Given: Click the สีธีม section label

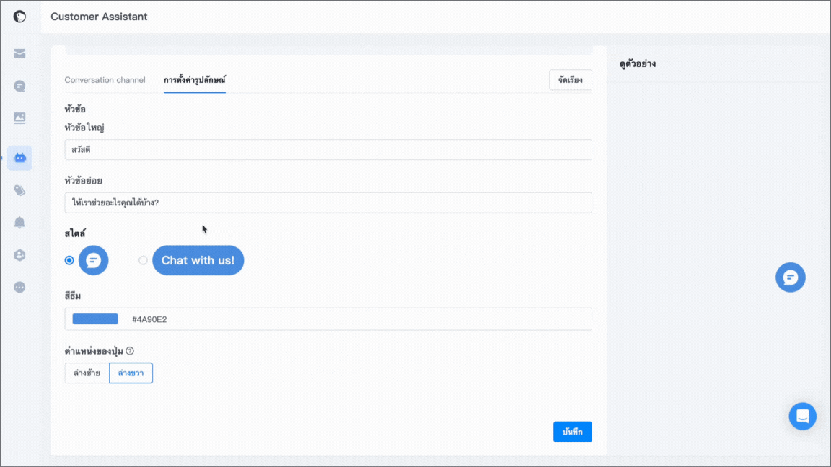Looking at the screenshot, I should [73, 296].
